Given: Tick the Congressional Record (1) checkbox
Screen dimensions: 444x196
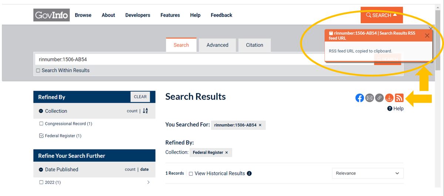Looking at the screenshot, I should pyautogui.click(x=41, y=124).
